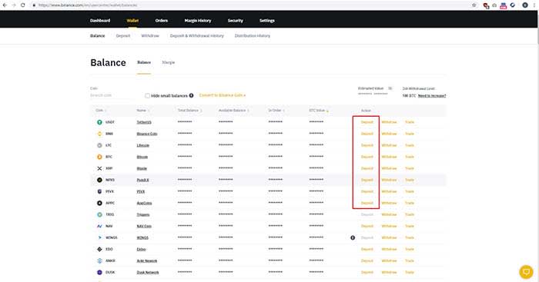
Task: Bookmark page with the star icon
Action: coord(474,5)
